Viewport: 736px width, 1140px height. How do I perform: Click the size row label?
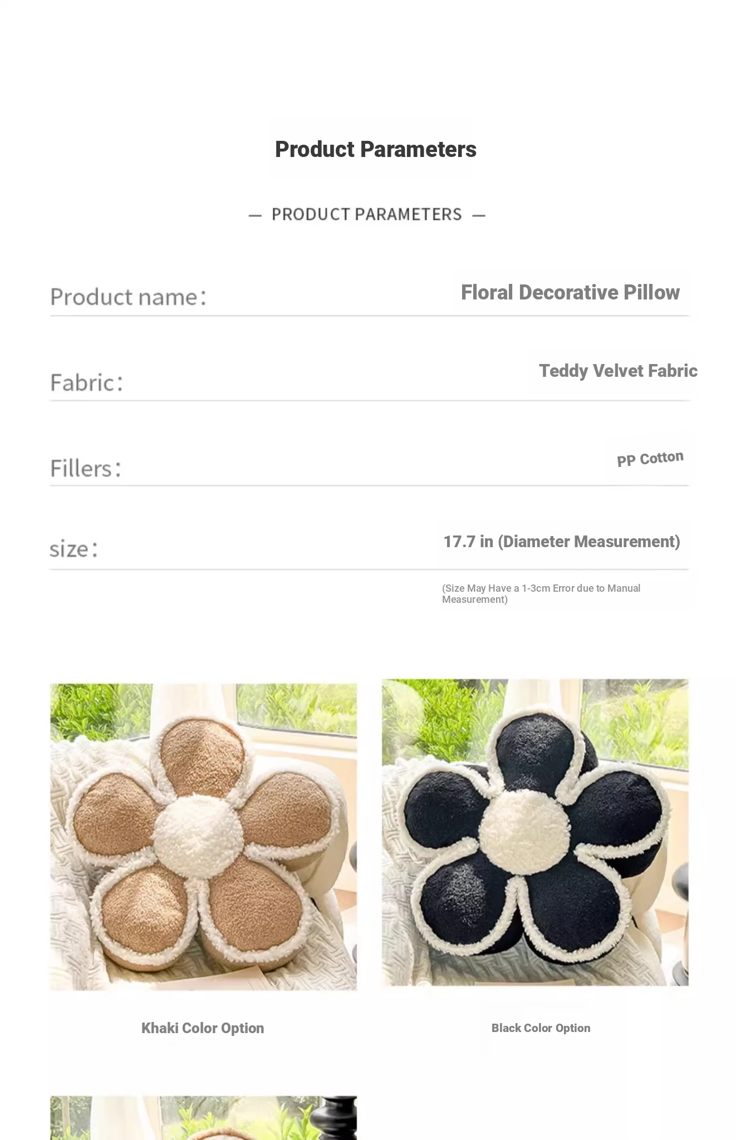point(74,549)
